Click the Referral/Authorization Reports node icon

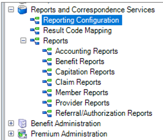click(47, 113)
